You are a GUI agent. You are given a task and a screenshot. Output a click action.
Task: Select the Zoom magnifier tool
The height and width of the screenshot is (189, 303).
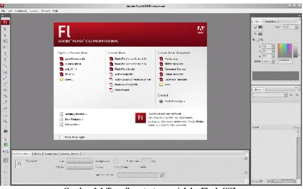click(x=5, y=122)
